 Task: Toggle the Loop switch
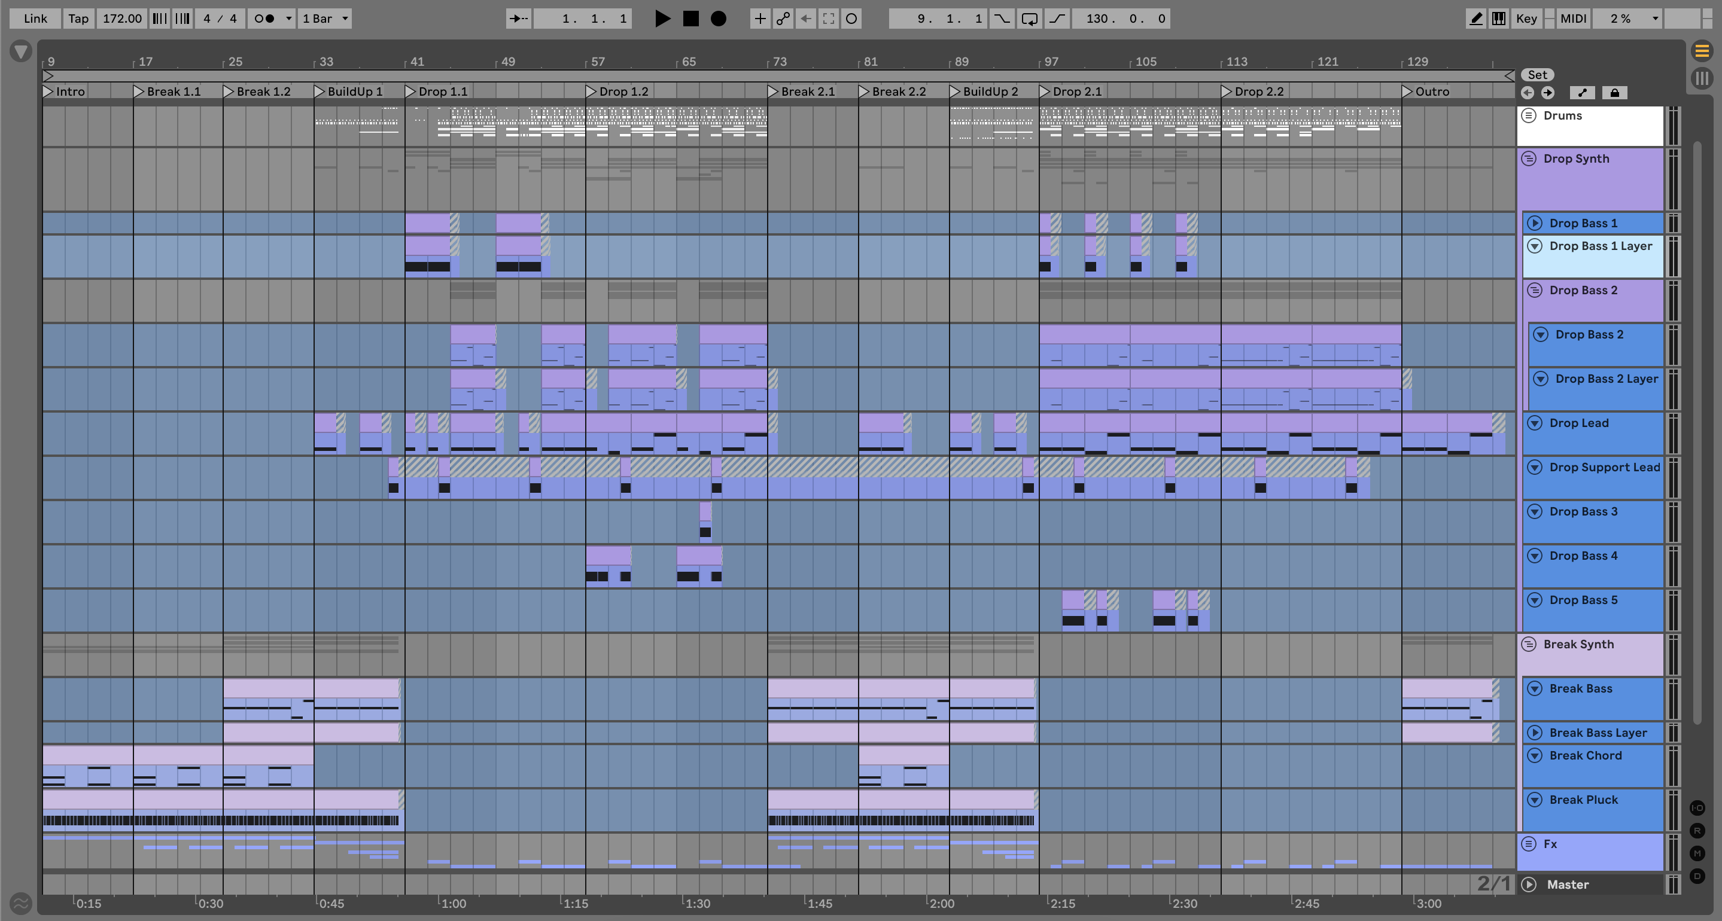(x=1030, y=19)
